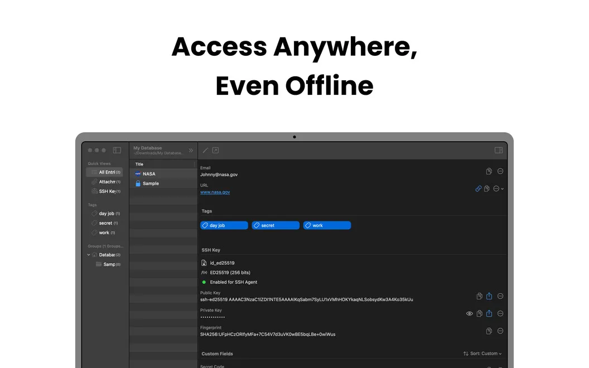Image resolution: width=589 pixels, height=368 pixels.
Task: Open more options for Private Key
Action: 500,313
